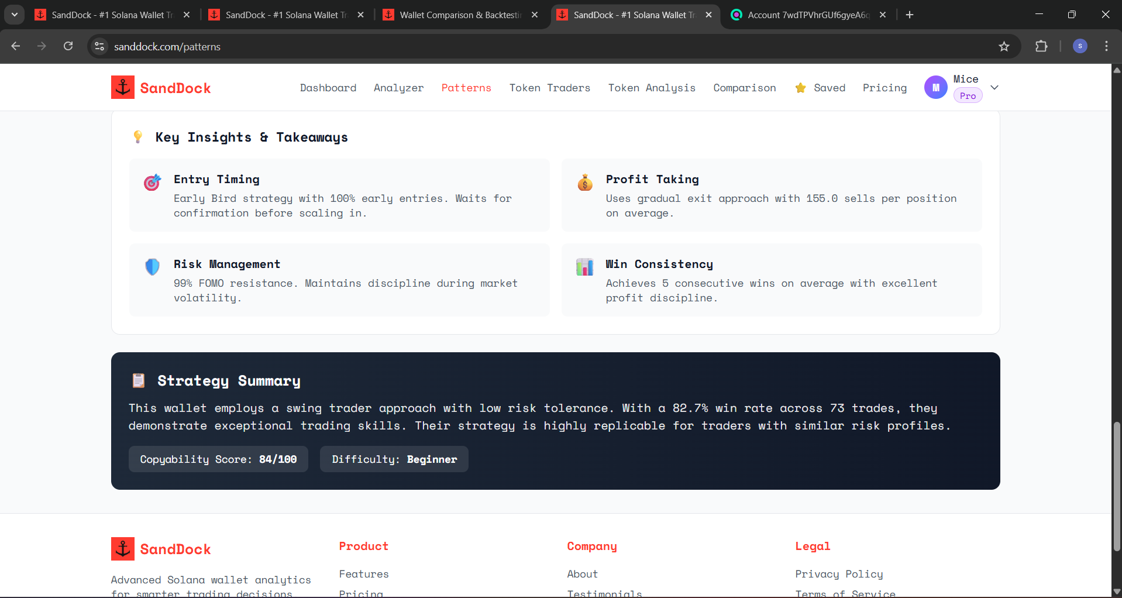Click the Win Consistency card title
Screen dimensions: 1122x598
tap(659, 264)
